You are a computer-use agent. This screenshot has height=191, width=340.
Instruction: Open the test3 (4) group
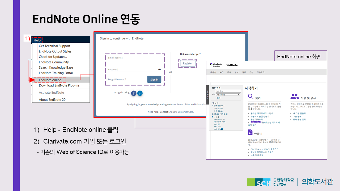tap(217, 129)
